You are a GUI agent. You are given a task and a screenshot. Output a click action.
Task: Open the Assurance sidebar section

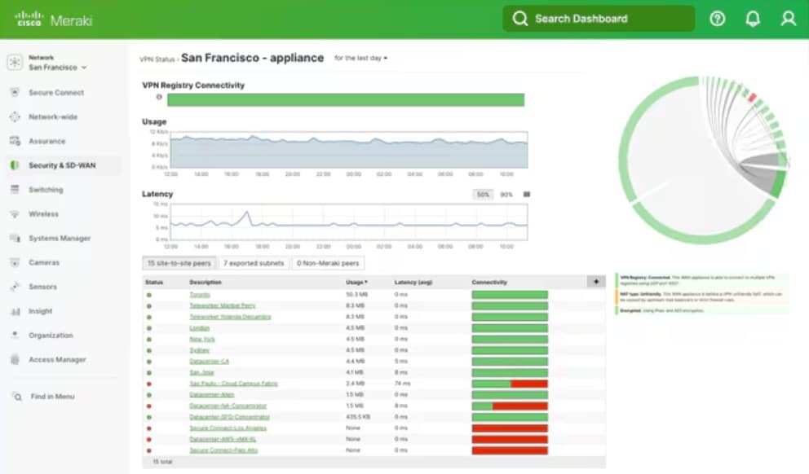click(x=47, y=141)
